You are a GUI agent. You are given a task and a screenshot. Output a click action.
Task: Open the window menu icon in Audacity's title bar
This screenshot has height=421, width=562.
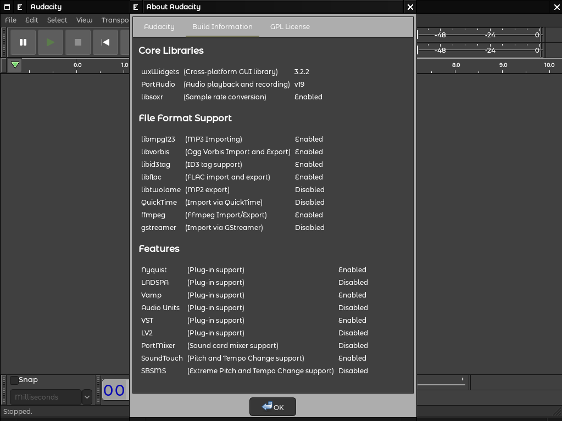point(7,7)
